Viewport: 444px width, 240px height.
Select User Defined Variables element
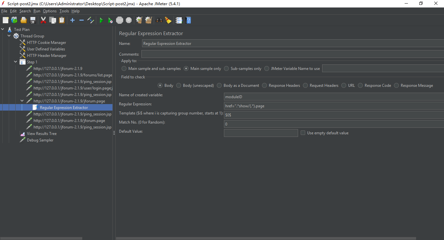46,49
